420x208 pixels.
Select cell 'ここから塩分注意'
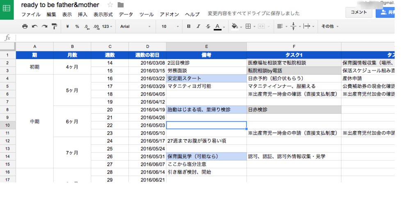206,164
